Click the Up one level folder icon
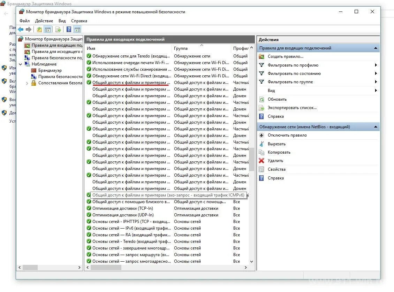Viewport: 394px width, 292px height. (x=39, y=29)
